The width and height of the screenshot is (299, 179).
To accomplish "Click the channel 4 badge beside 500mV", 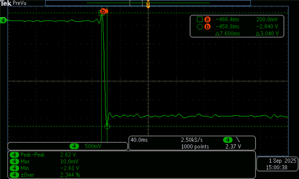I will tap(74, 146).
